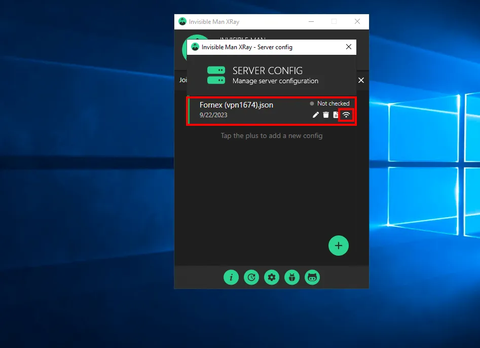
Task: Open the Fornex config's document icon
Action: (x=336, y=115)
